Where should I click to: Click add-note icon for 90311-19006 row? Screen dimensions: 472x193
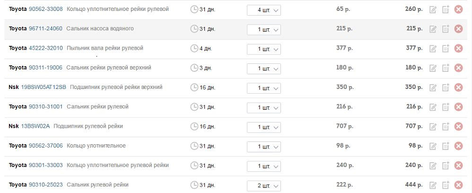445,68
